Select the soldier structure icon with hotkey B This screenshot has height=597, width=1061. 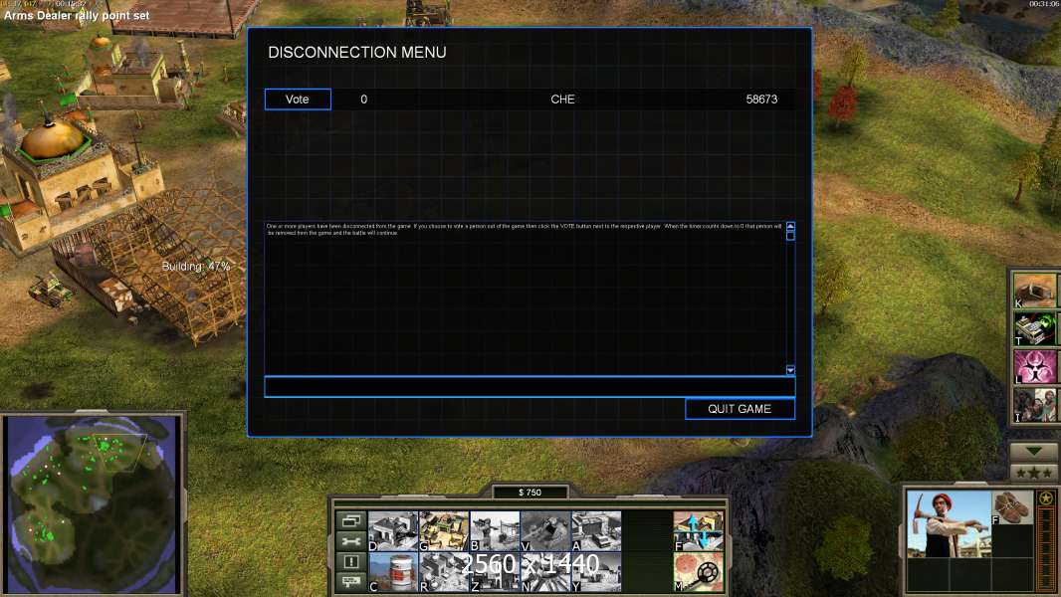(x=495, y=530)
